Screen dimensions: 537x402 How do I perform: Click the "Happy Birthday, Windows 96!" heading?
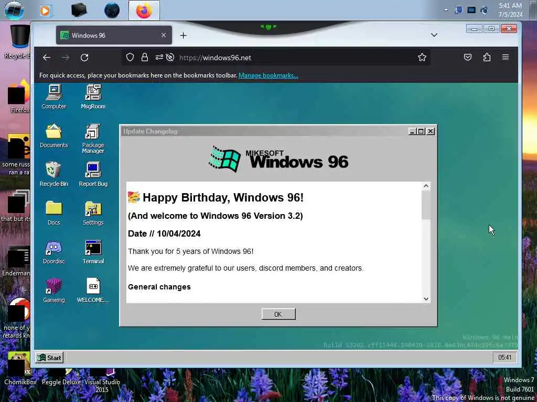tap(223, 197)
